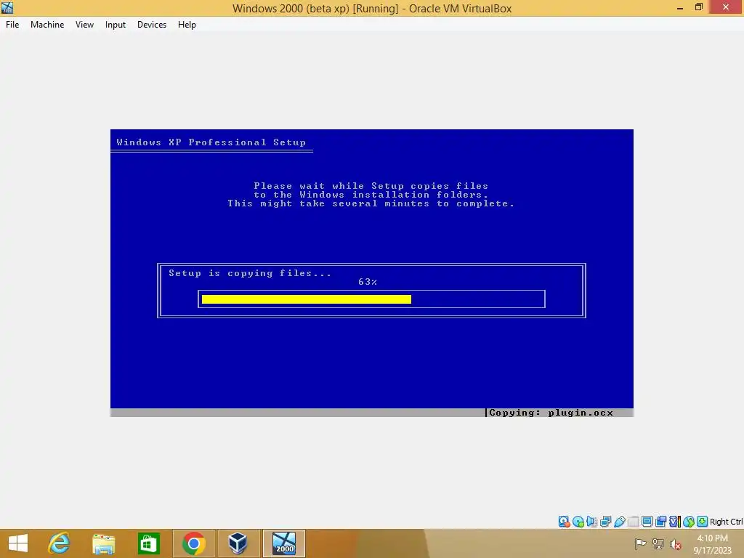Open the Windows Start button
The width and height of the screenshot is (744, 558).
[18, 543]
